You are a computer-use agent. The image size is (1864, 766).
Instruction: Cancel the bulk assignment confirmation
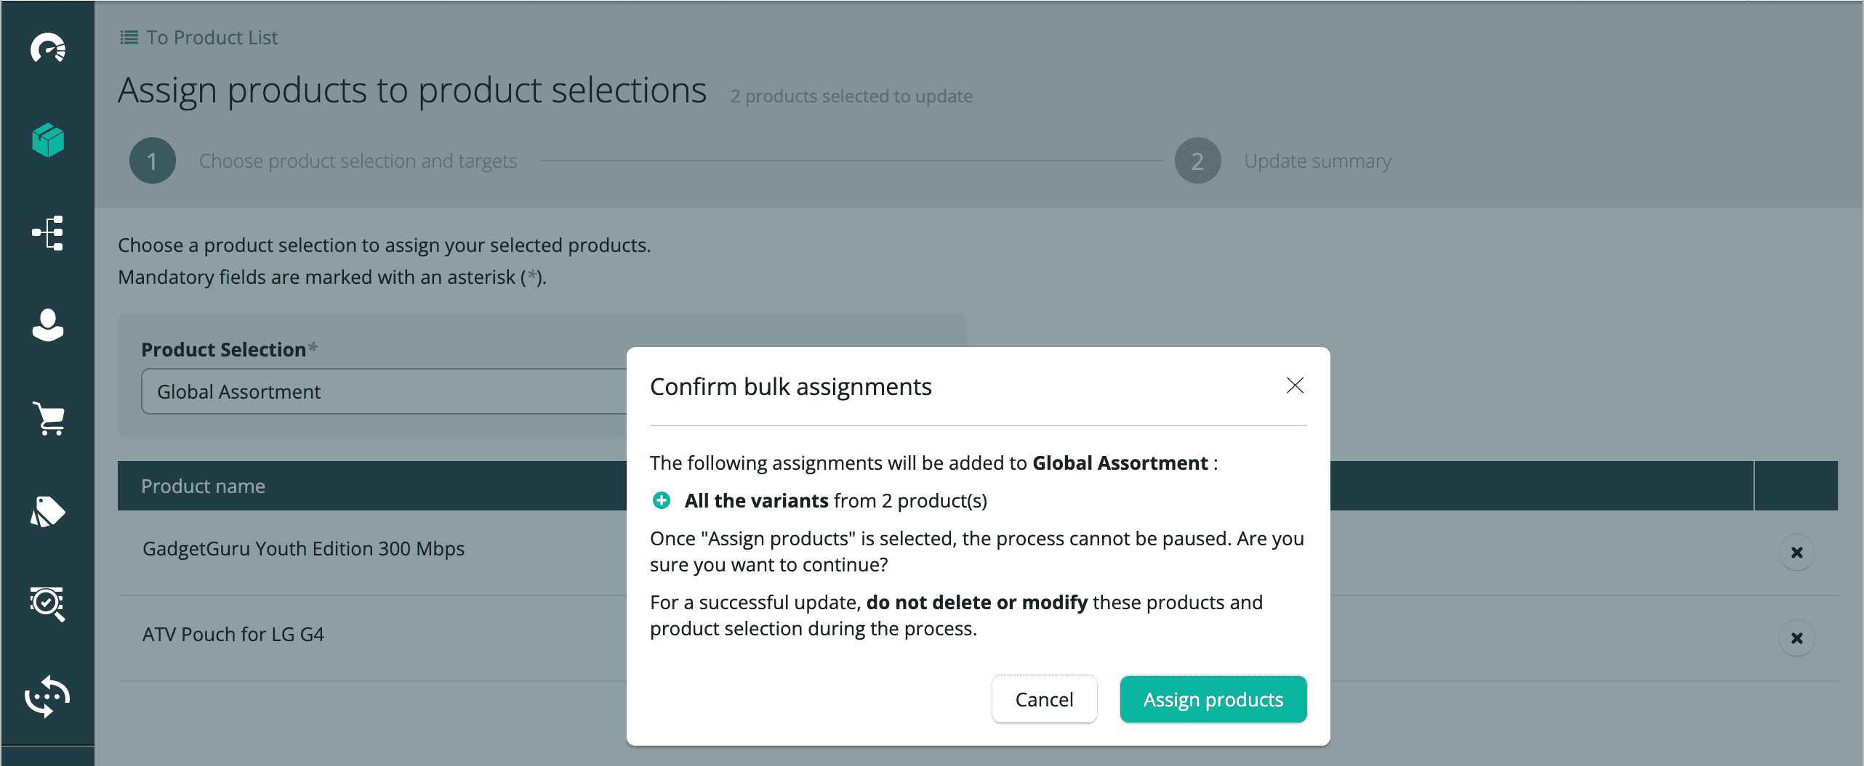[x=1044, y=699]
